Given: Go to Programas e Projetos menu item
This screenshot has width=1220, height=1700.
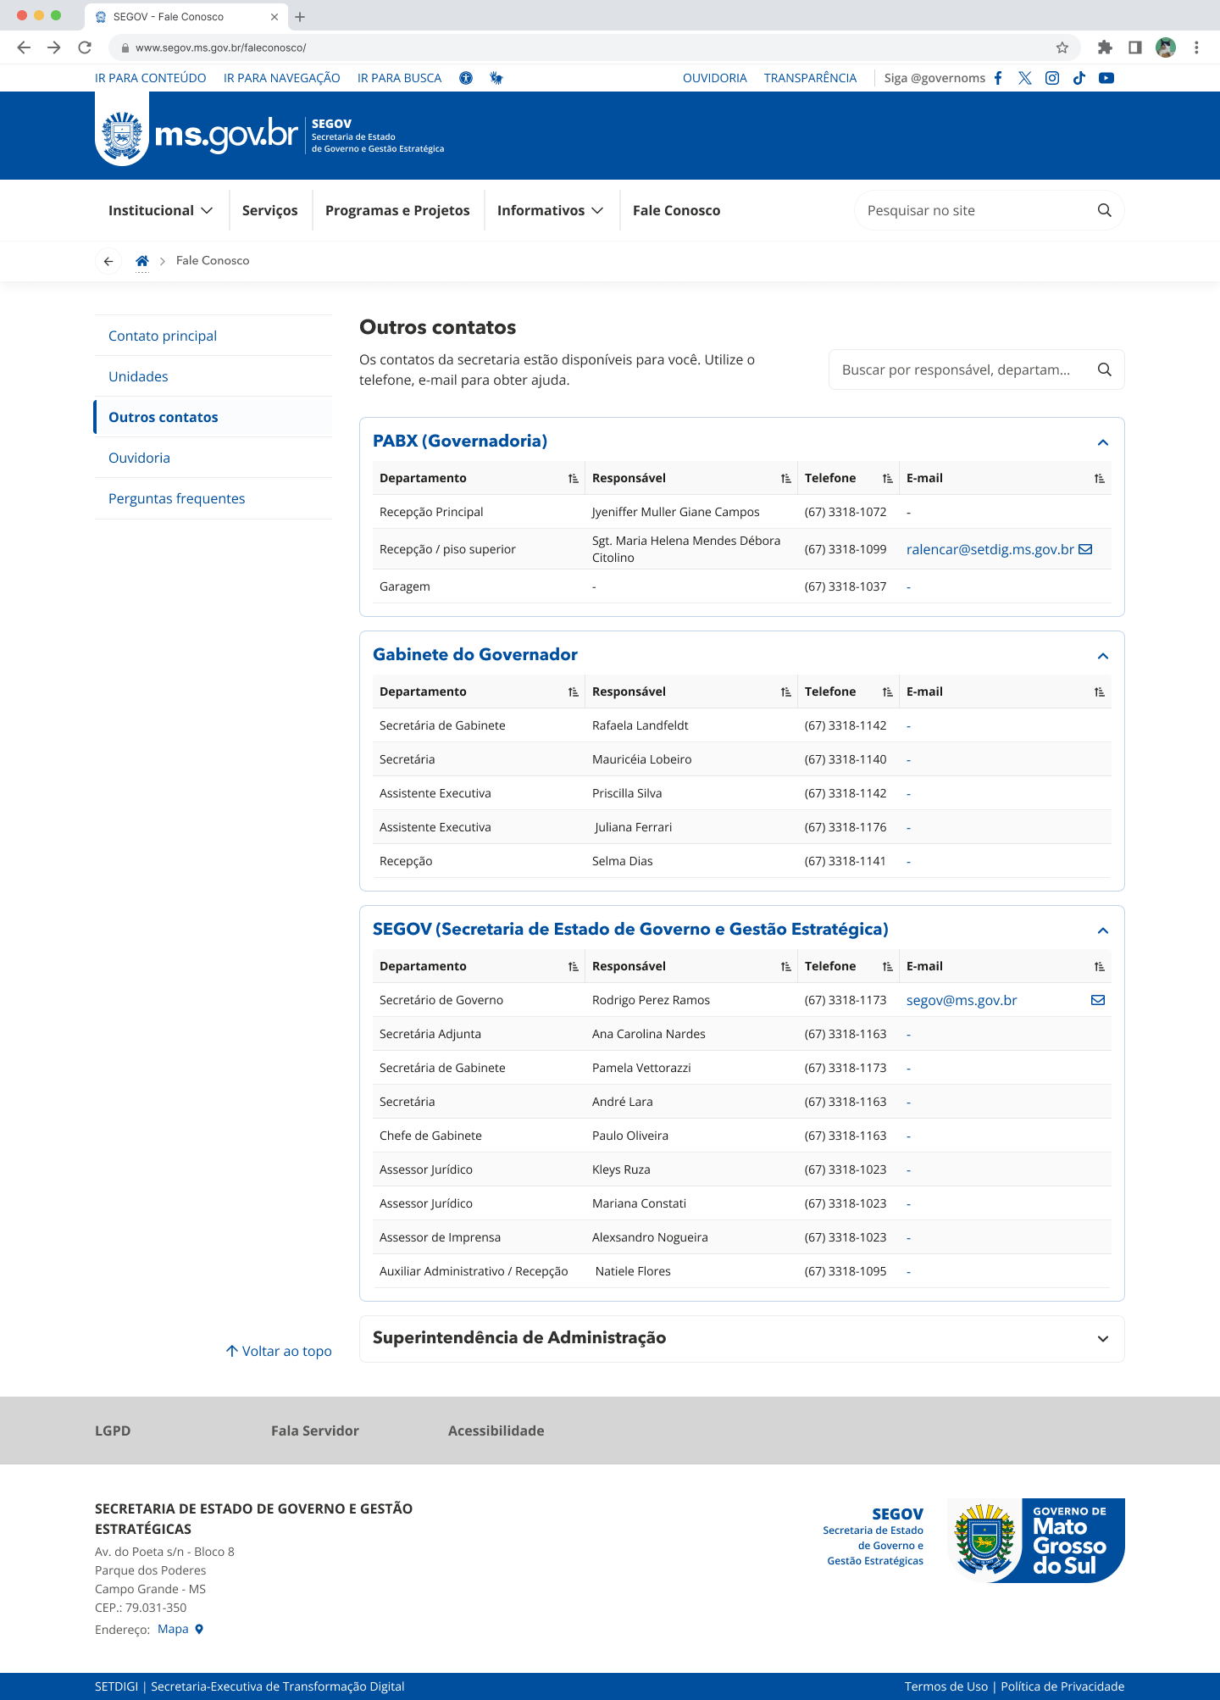Looking at the screenshot, I should [x=397, y=210].
